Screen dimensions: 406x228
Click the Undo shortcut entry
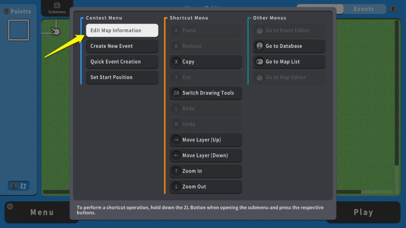pyautogui.click(x=206, y=124)
